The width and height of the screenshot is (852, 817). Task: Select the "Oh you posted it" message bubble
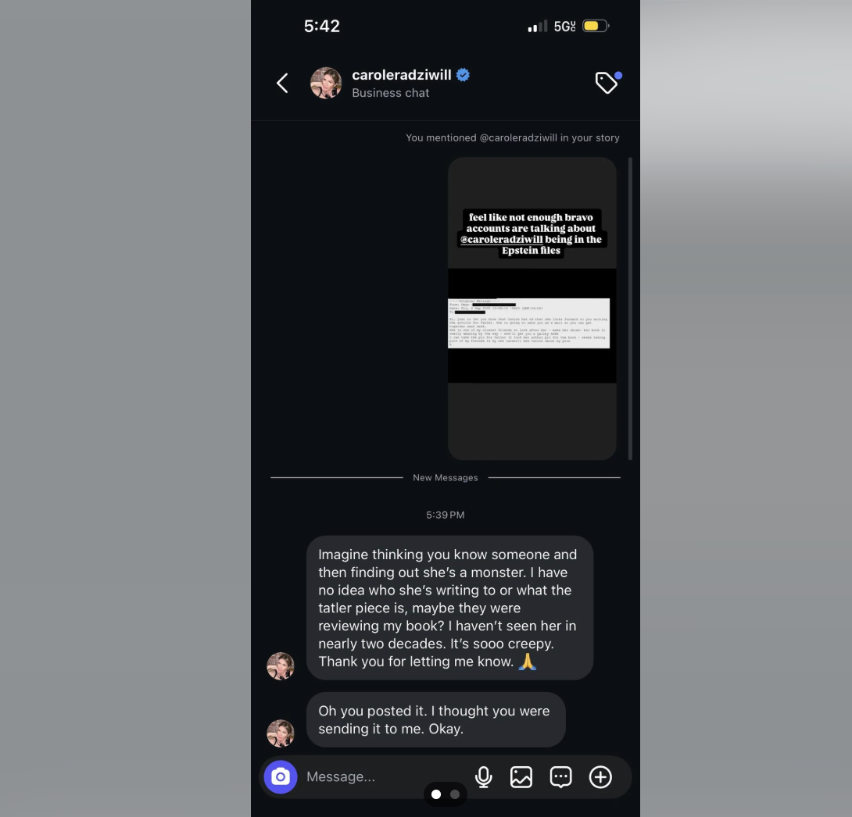436,719
